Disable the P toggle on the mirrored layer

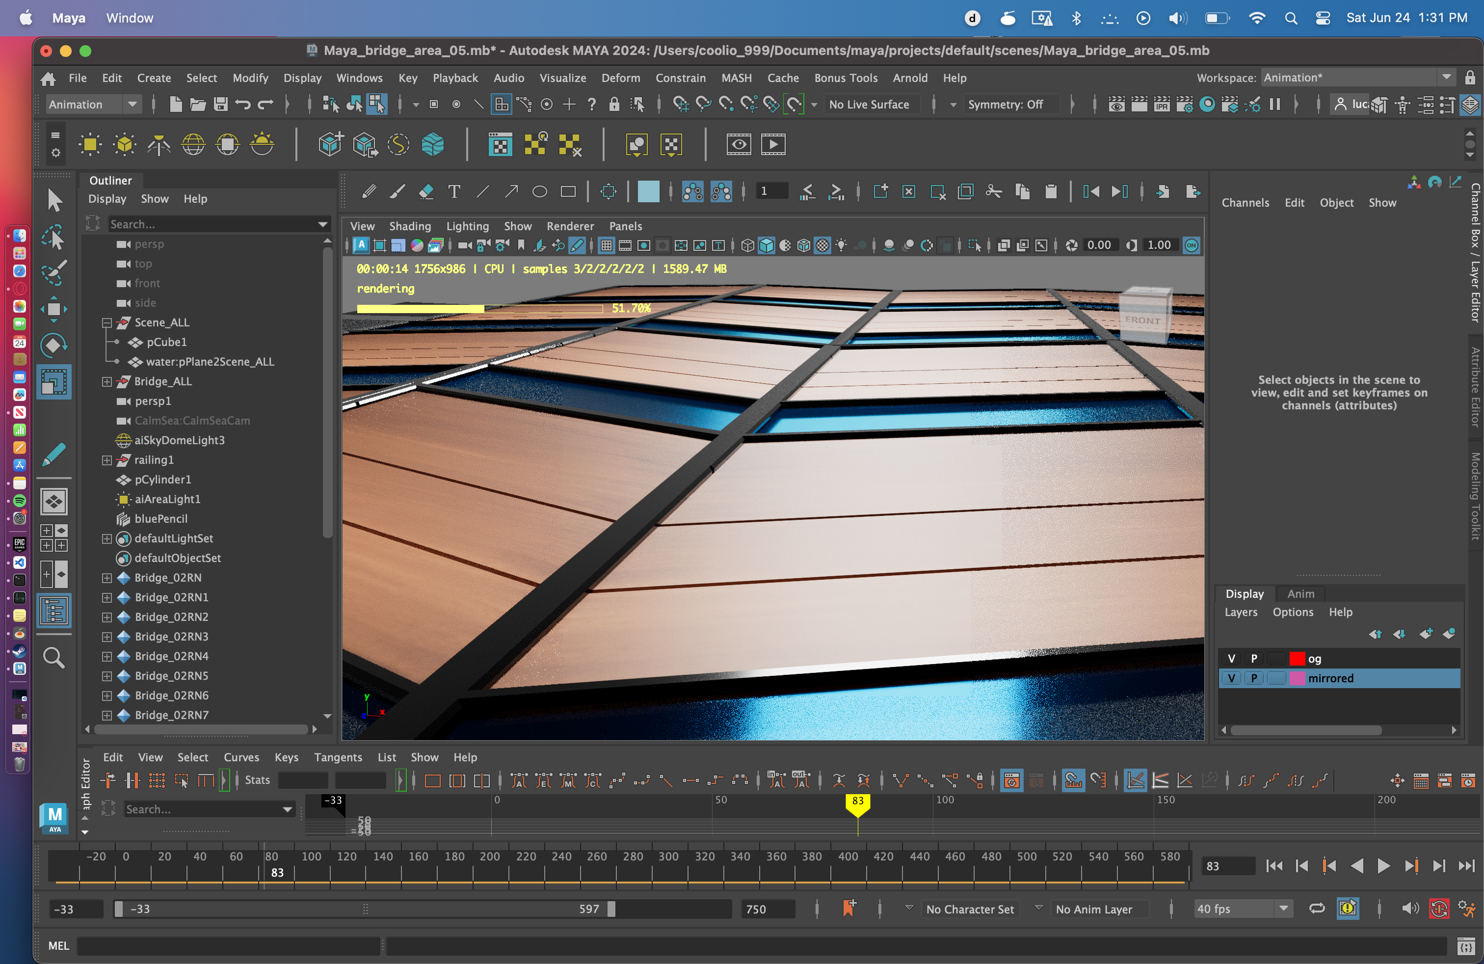(1253, 678)
